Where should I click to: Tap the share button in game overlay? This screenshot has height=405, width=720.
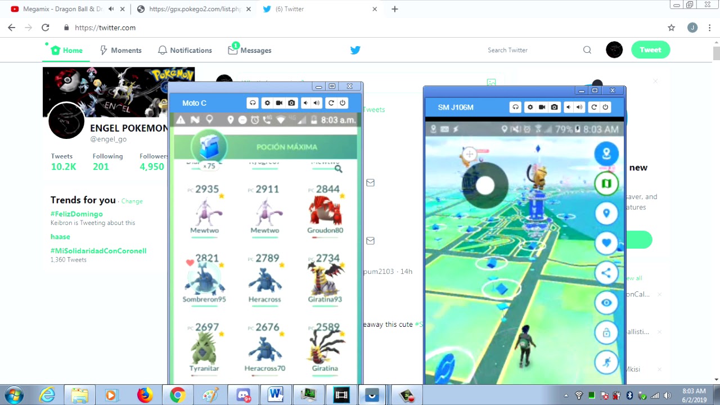(x=606, y=273)
